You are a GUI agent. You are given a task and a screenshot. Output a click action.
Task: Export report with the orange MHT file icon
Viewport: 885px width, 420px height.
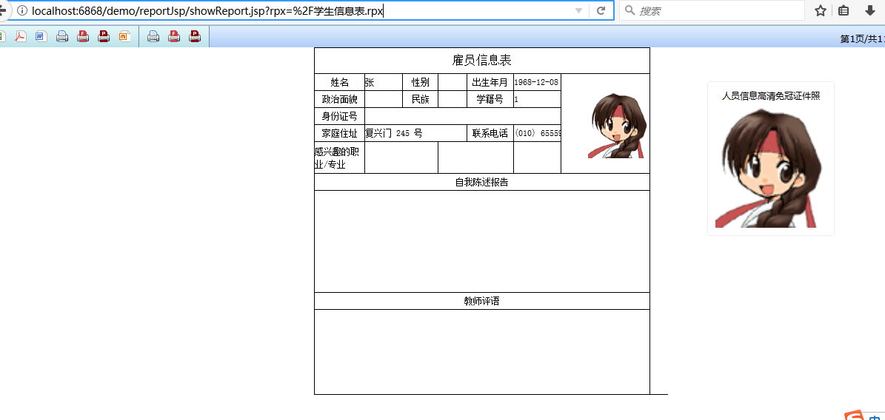coord(124,37)
